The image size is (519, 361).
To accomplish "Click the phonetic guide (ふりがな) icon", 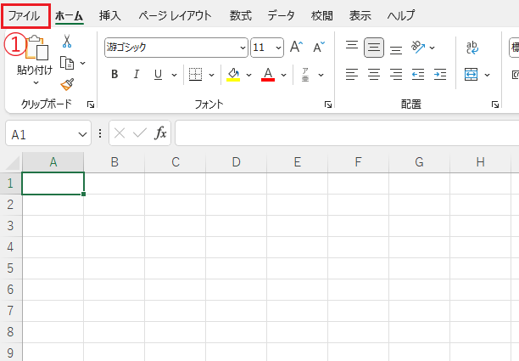I will 305,74.
